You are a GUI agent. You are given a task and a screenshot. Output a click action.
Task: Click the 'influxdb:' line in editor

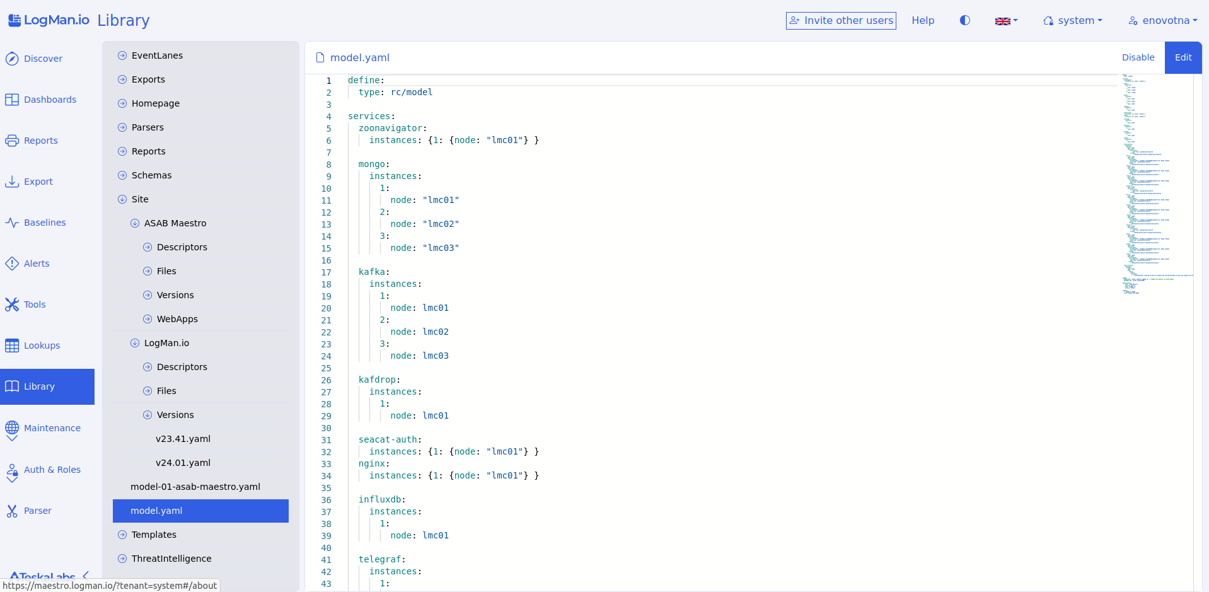(x=382, y=499)
